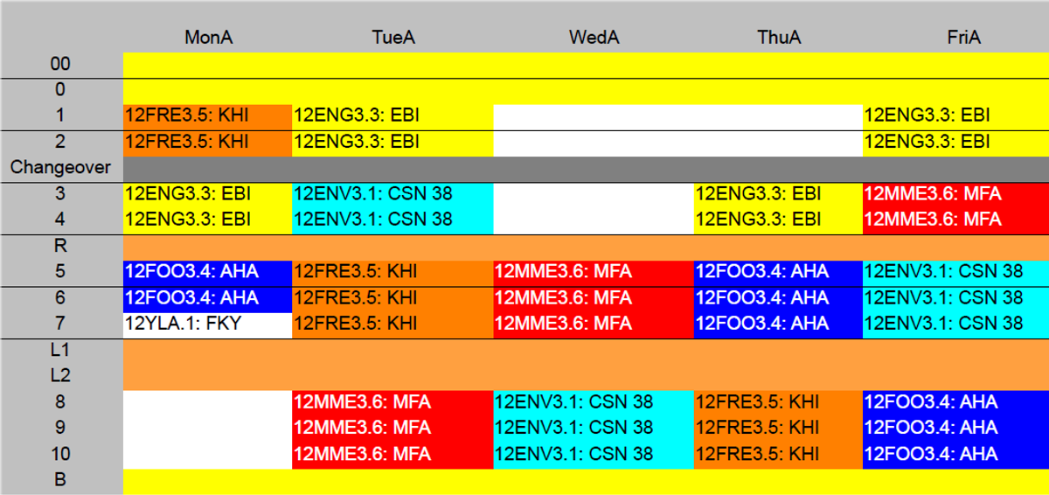The image size is (1049, 495).
Task: Select Friday period 3 12MME3.6: MFA cell
Action: pyautogui.click(x=955, y=193)
